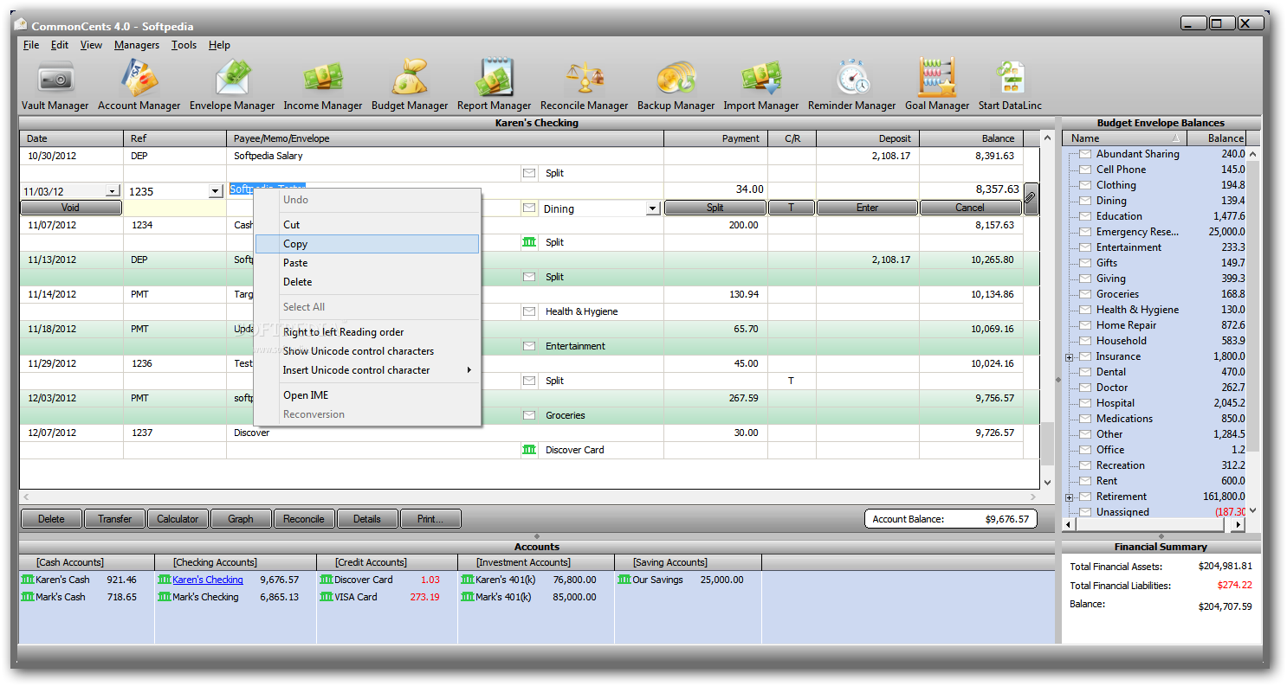Open the Budget Manager

[410, 86]
